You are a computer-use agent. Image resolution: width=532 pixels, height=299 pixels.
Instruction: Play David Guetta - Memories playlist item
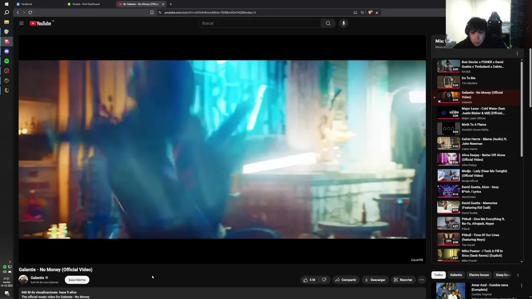click(475, 208)
